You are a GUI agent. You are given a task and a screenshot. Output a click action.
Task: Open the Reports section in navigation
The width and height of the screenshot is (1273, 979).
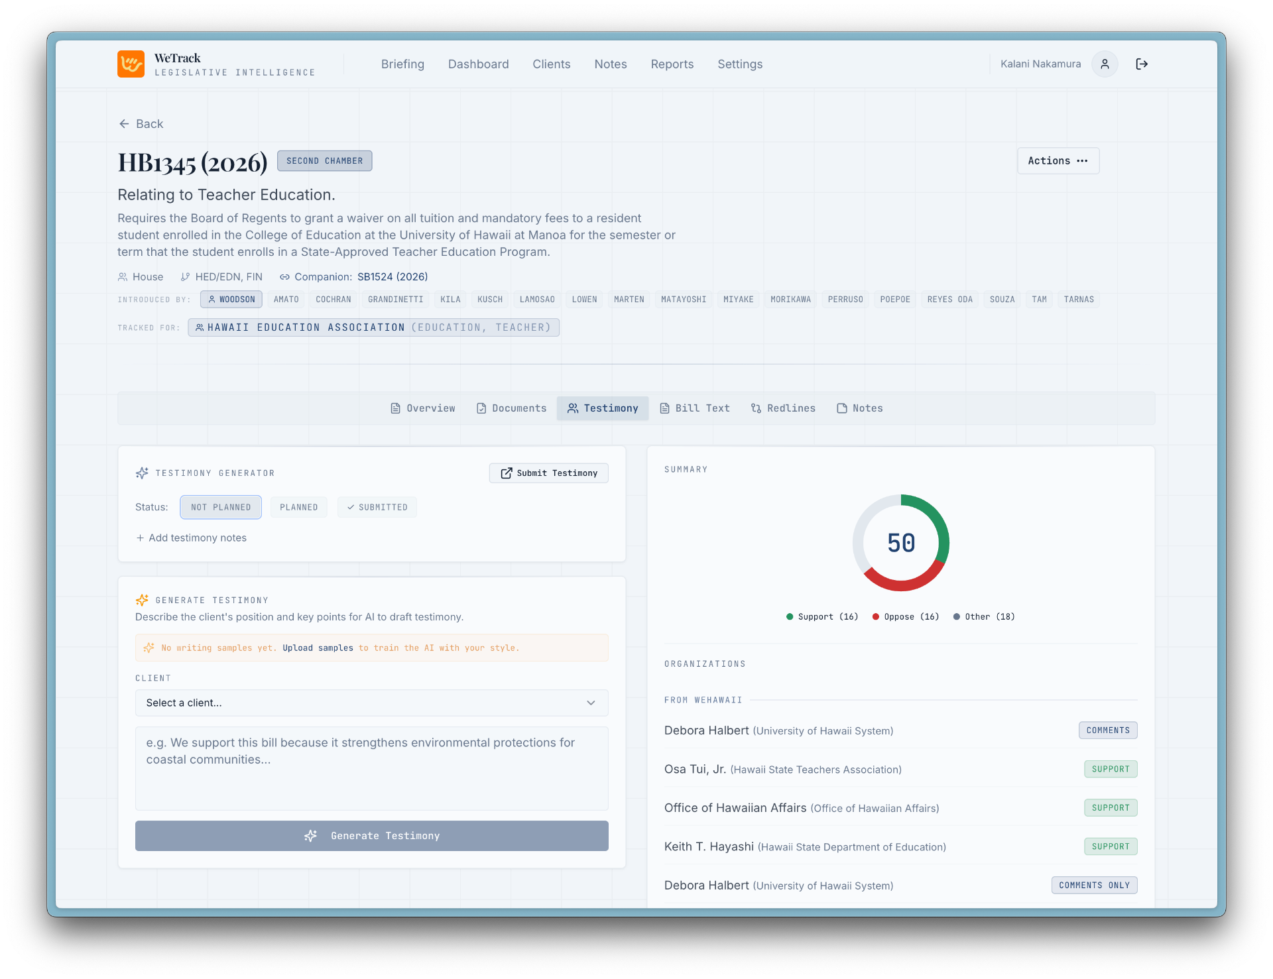click(672, 64)
